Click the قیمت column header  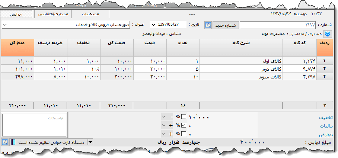(x=150, y=48)
